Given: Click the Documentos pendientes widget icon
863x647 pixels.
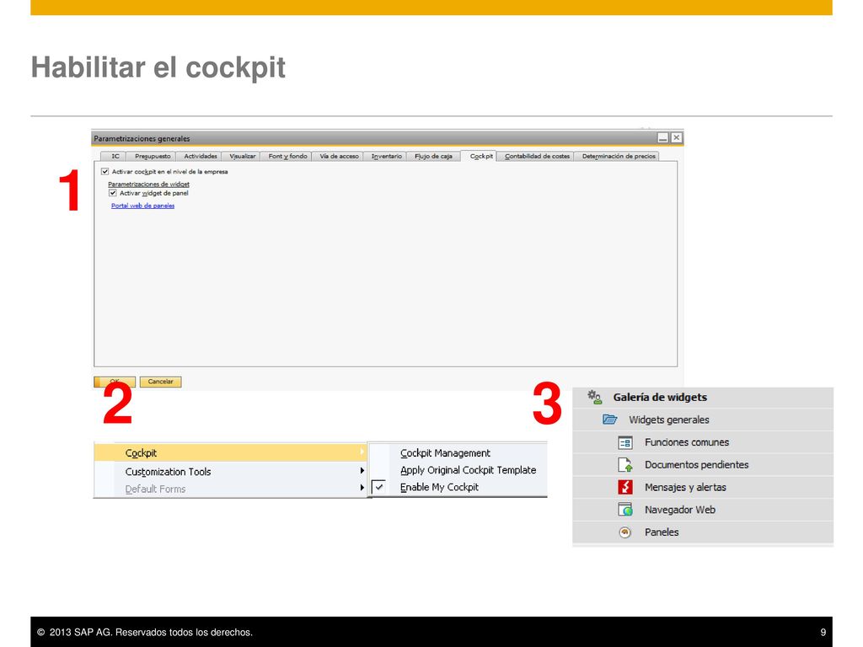Looking at the screenshot, I should (x=625, y=465).
